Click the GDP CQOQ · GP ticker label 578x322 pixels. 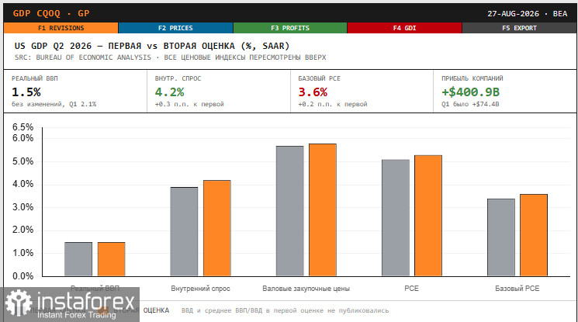click(x=51, y=13)
